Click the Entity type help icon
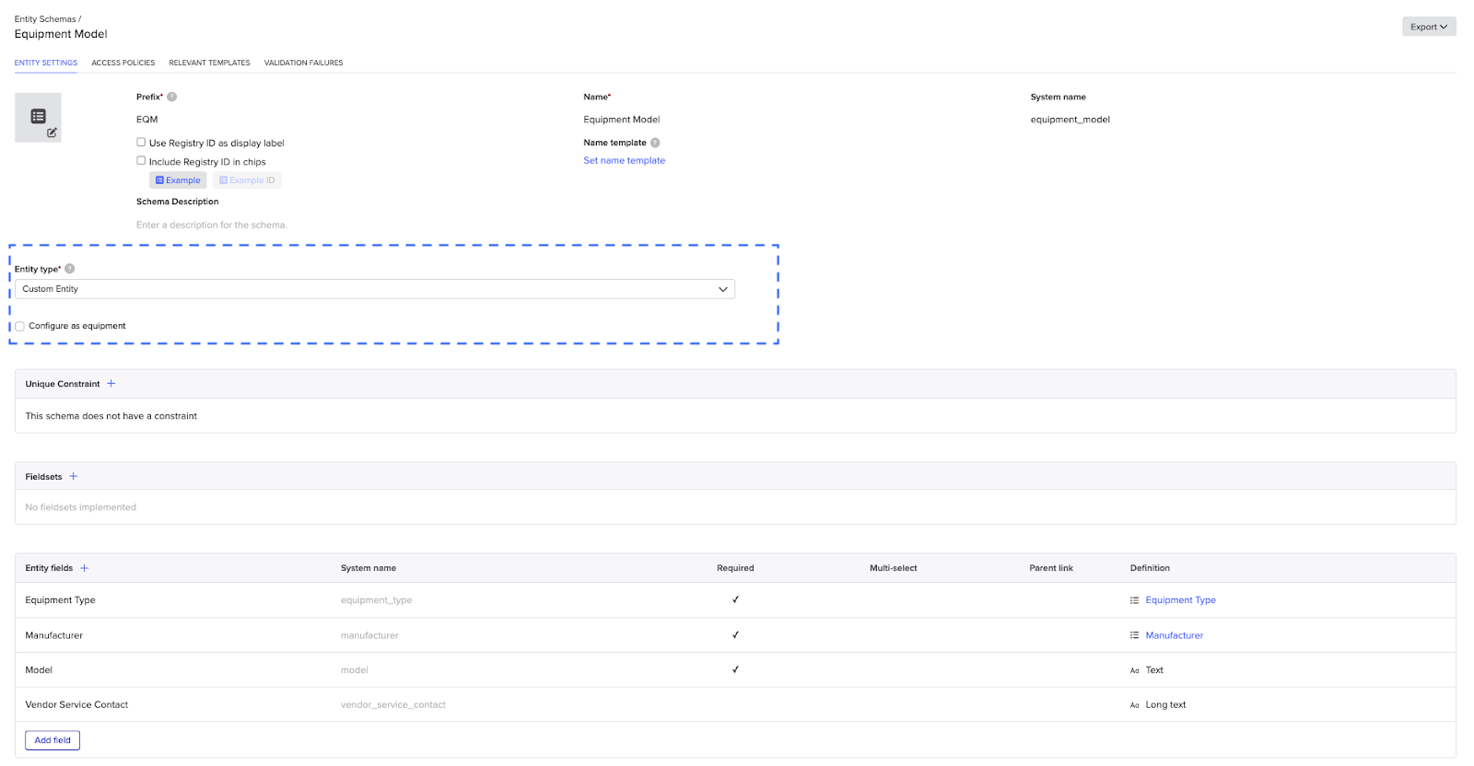Viewport: 1474px width, 766px height. click(x=70, y=269)
